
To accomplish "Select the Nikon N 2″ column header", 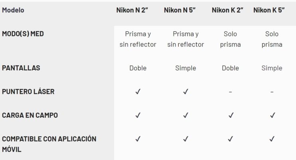I will point(132,10).
